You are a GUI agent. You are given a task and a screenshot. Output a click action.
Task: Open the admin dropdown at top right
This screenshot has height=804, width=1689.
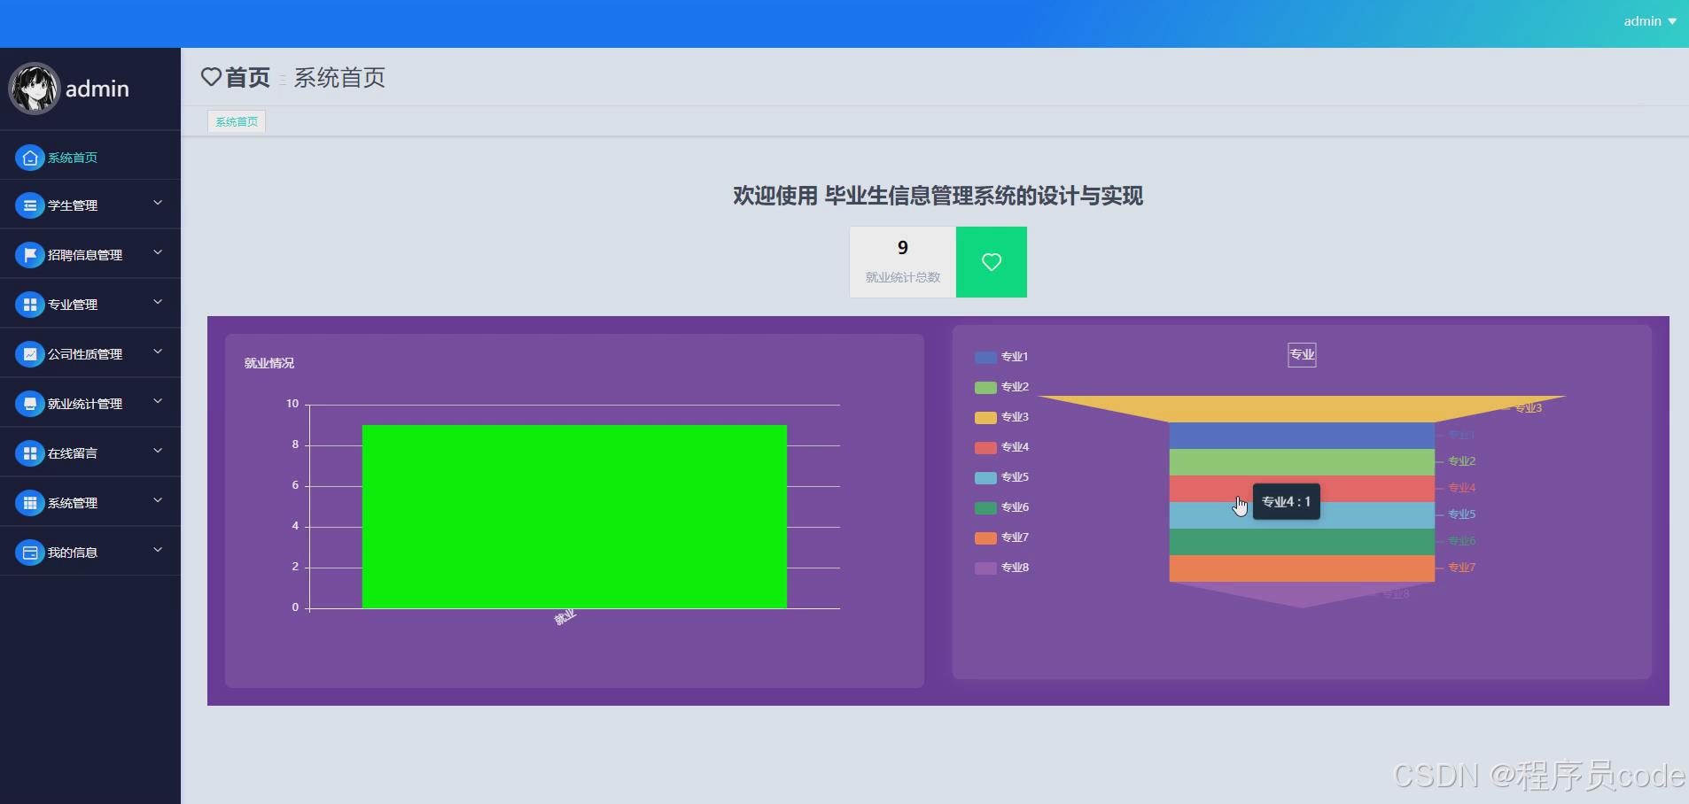[x=1649, y=21]
